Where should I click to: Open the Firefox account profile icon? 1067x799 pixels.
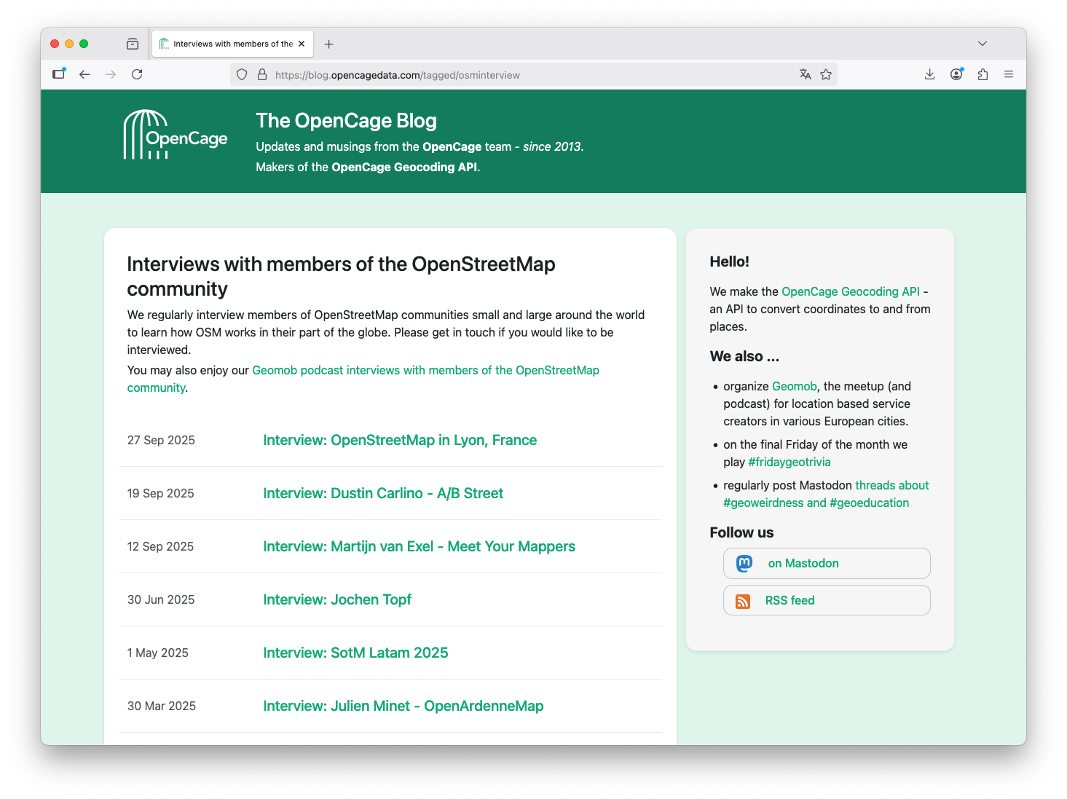[x=956, y=74]
